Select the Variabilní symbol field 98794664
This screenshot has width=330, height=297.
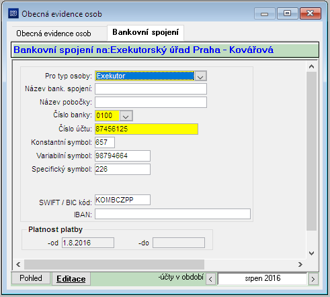coord(122,156)
